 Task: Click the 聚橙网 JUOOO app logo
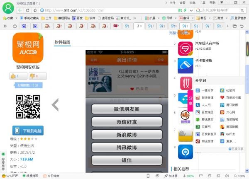(28, 48)
